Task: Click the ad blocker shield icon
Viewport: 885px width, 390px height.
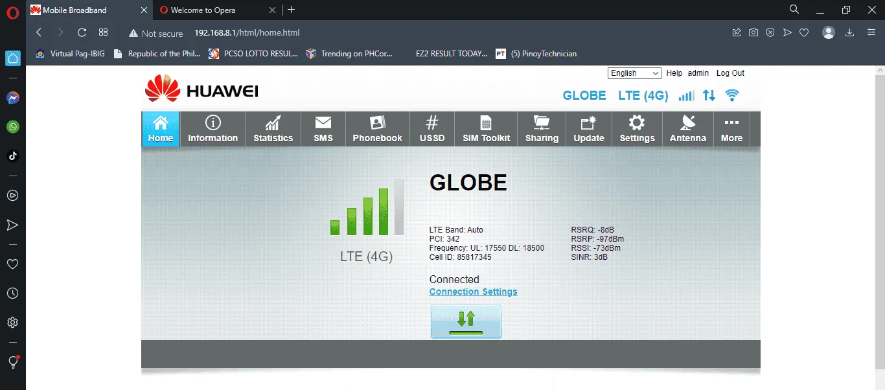Action: point(770,32)
